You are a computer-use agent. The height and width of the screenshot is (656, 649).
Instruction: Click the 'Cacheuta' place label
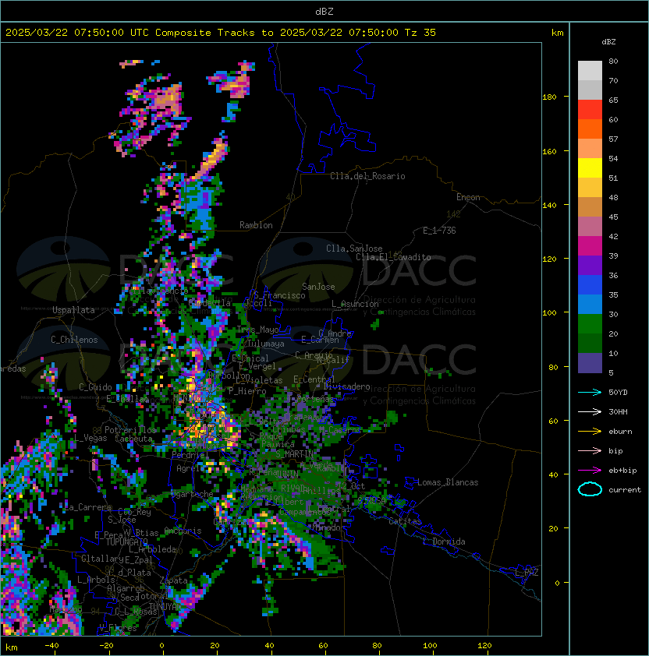coord(133,439)
